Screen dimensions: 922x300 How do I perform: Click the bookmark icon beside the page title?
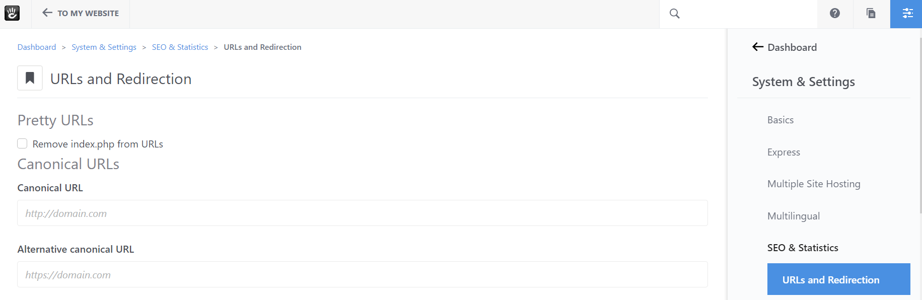tap(30, 78)
